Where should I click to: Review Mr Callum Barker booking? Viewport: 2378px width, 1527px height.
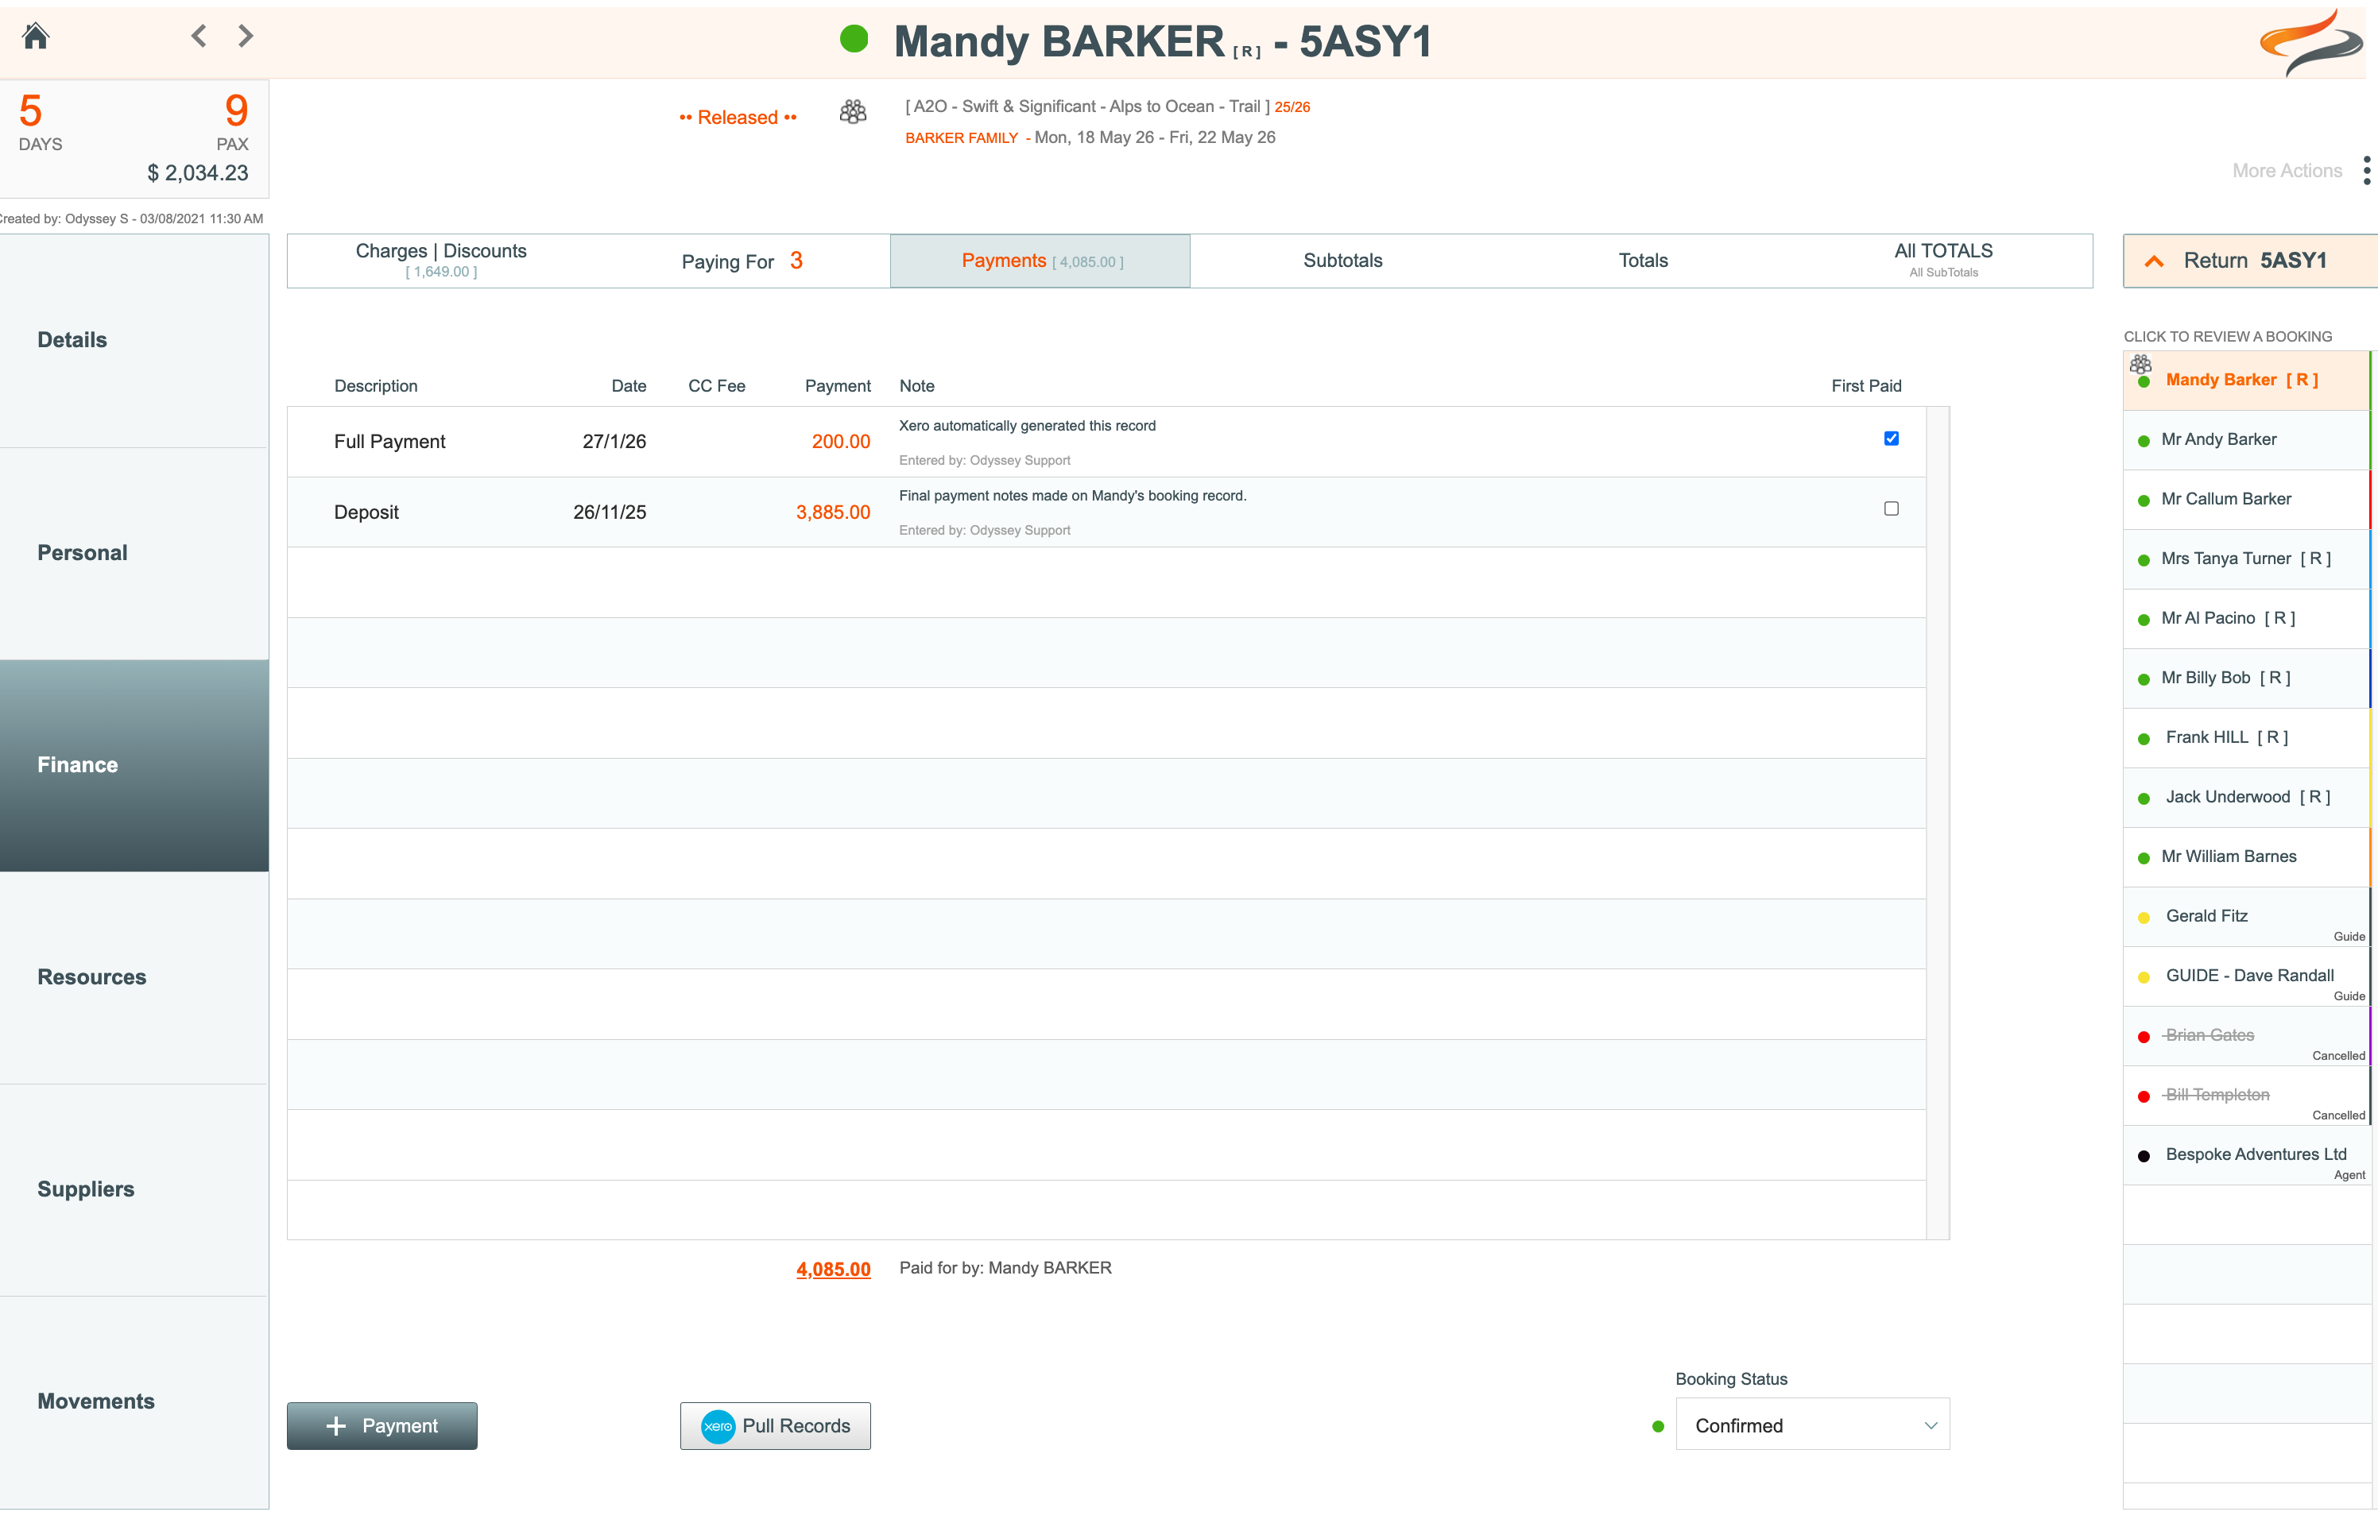click(x=2246, y=500)
